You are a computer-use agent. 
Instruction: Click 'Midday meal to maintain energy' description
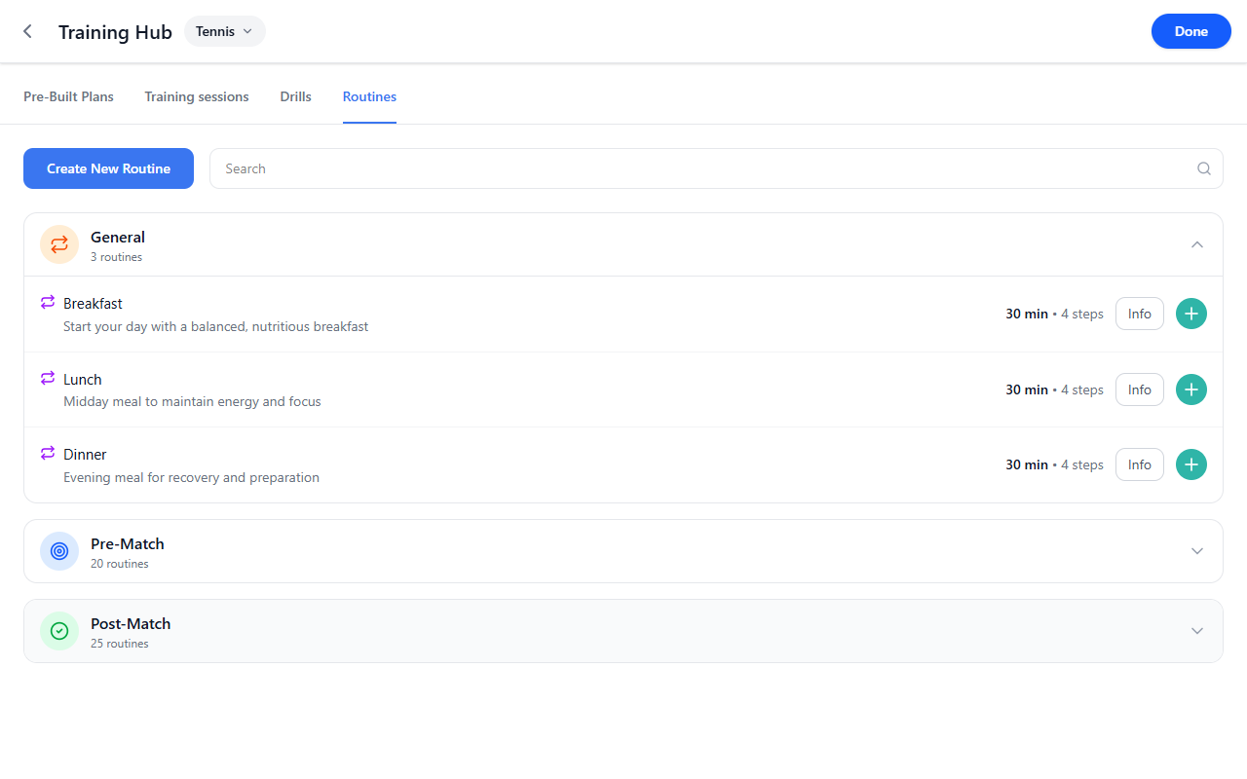192,401
